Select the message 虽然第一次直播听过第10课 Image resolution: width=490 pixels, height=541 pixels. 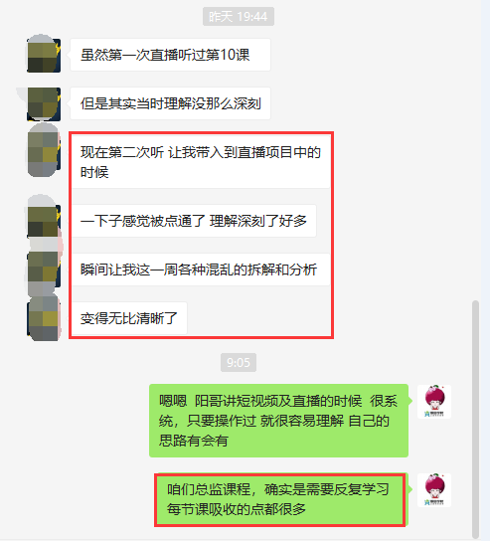170,55
